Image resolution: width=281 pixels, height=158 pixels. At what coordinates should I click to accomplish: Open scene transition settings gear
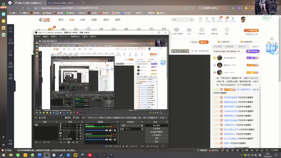click(x=142, y=126)
